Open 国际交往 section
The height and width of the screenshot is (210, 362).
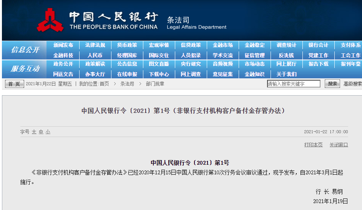[x=159, y=55]
